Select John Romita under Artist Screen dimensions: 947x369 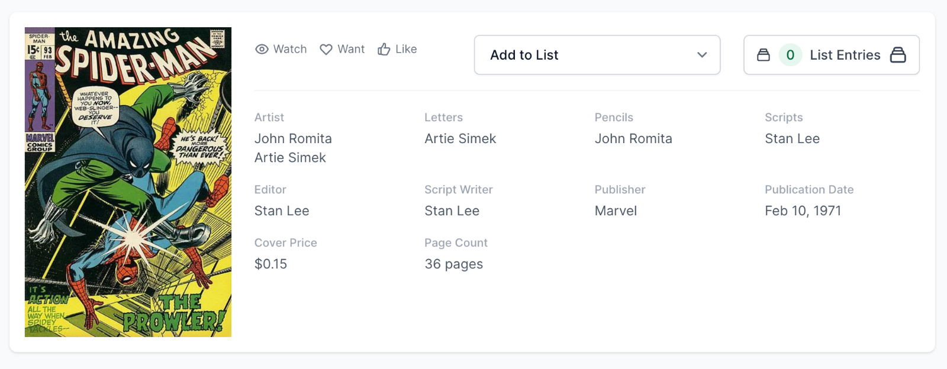[x=293, y=138]
